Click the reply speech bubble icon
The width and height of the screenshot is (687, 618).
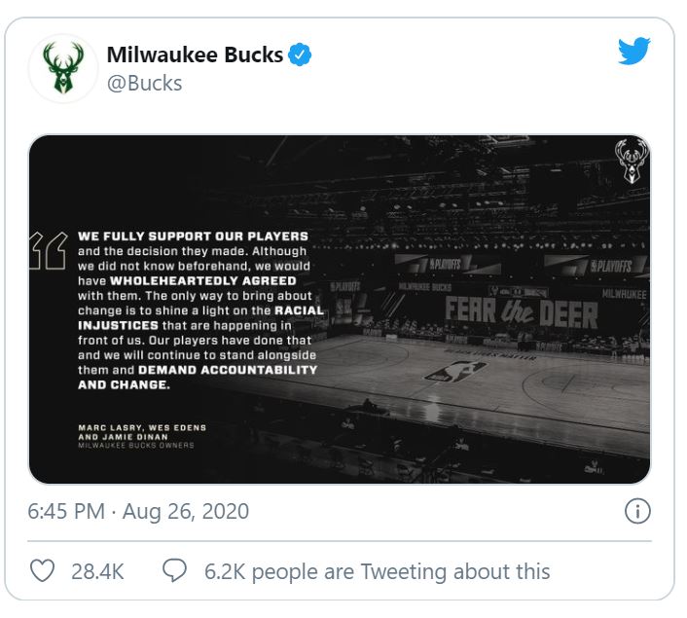point(174,570)
